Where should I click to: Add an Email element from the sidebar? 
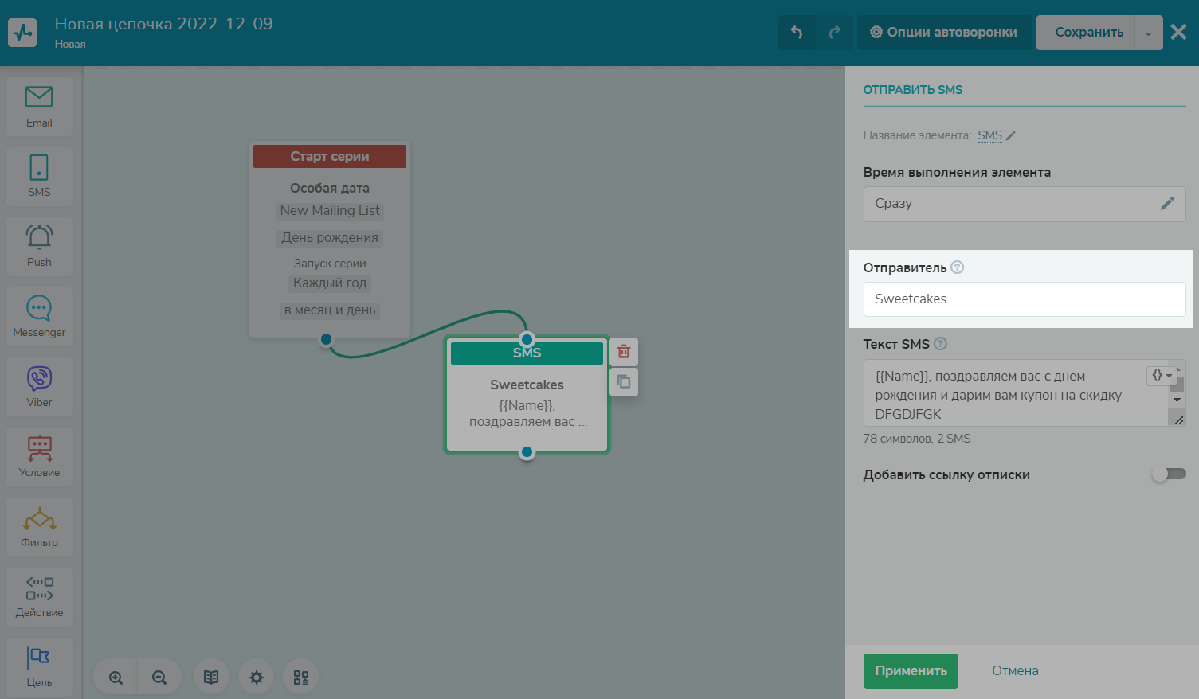coord(39,107)
